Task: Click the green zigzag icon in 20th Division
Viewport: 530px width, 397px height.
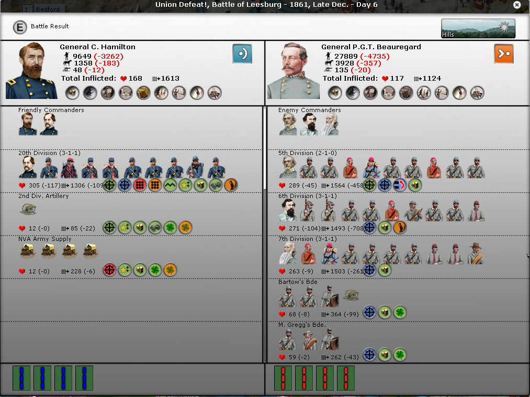Action: [x=170, y=185]
